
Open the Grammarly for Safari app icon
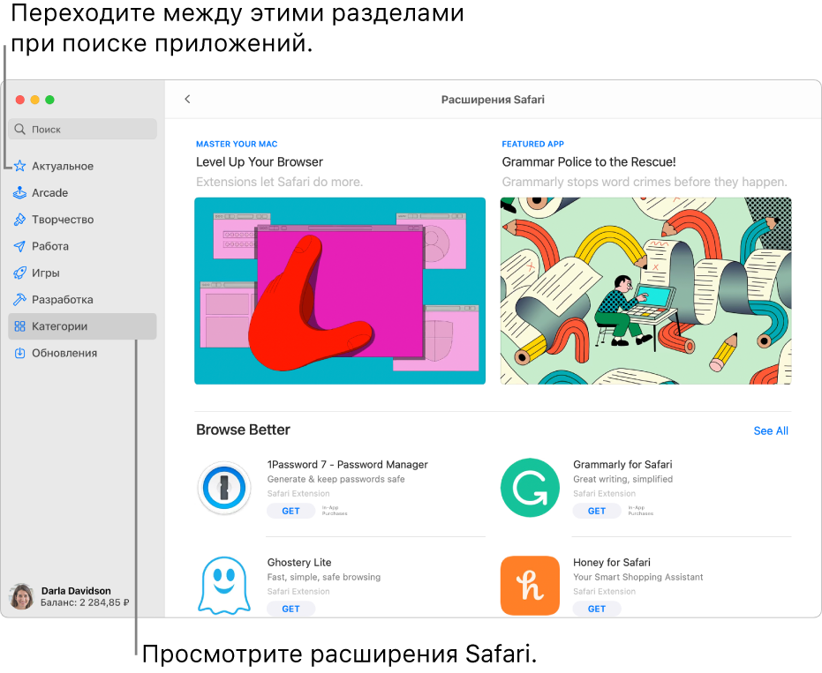point(530,488)
